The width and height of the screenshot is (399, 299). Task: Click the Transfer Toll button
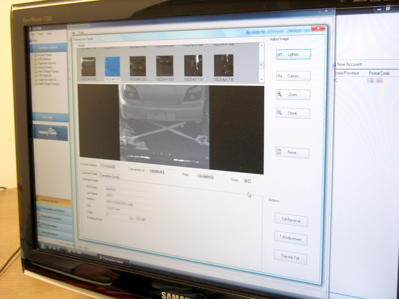click(290, 257)
